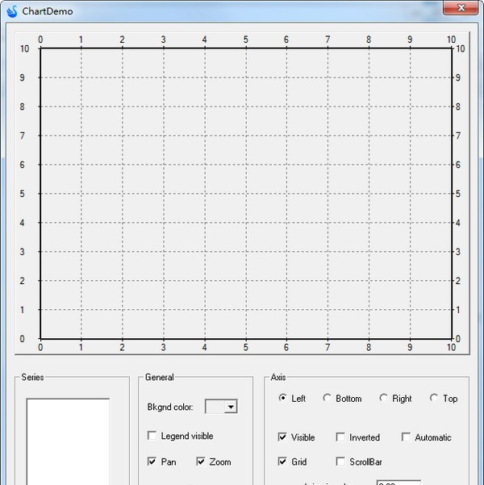Click the Series list box
Screen dimensions: 484x485
click(x=68, y=441)
